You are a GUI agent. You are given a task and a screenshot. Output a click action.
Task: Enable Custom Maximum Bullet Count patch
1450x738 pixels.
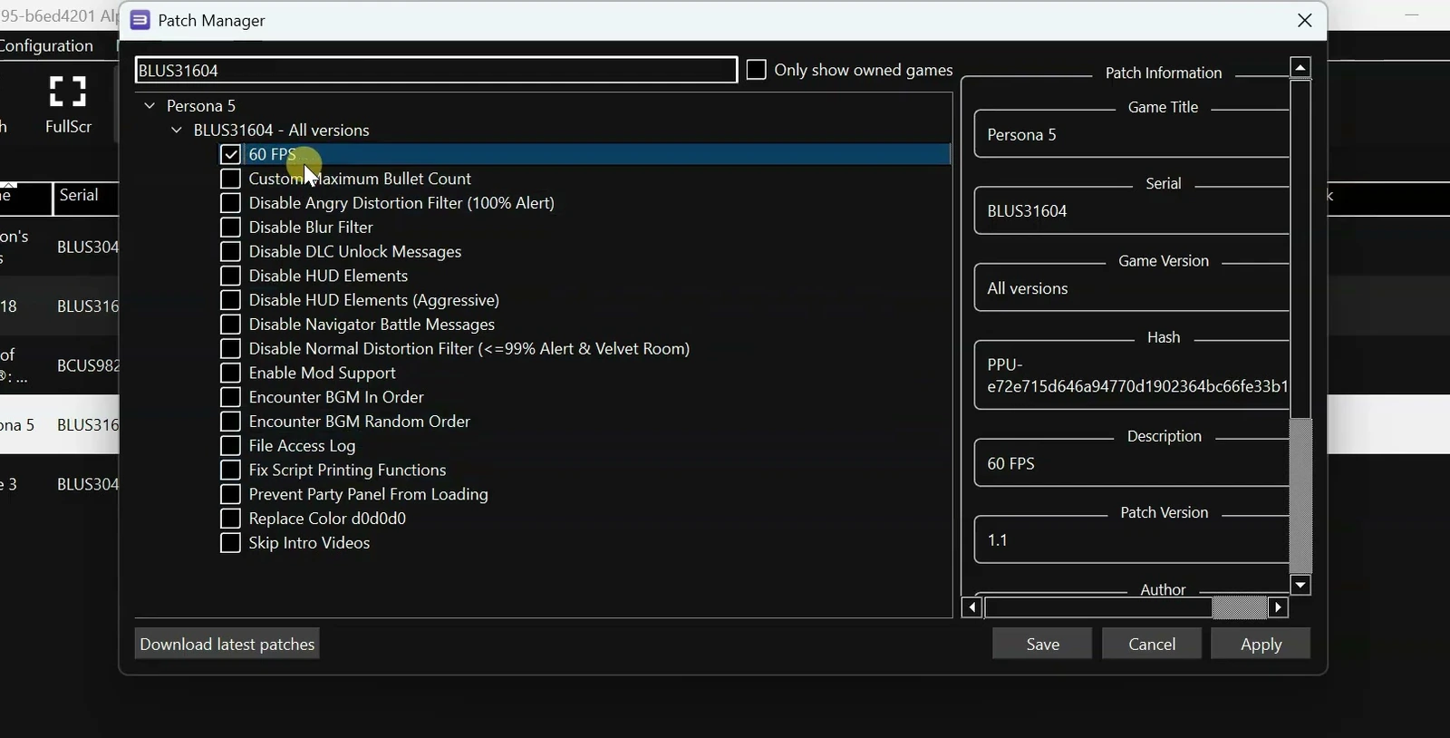pyautogui.click(x=230, y=180)
